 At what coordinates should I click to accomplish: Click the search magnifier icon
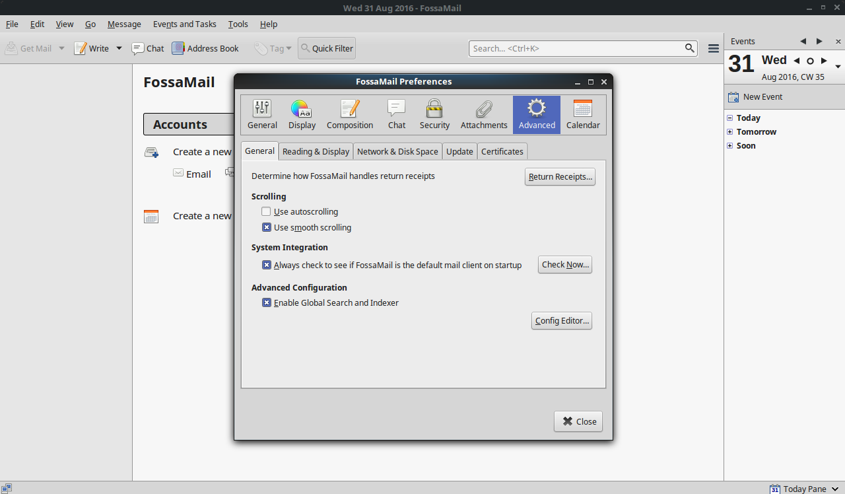point(690,48)
